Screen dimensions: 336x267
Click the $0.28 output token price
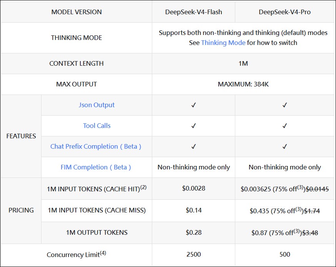point(194,232)
